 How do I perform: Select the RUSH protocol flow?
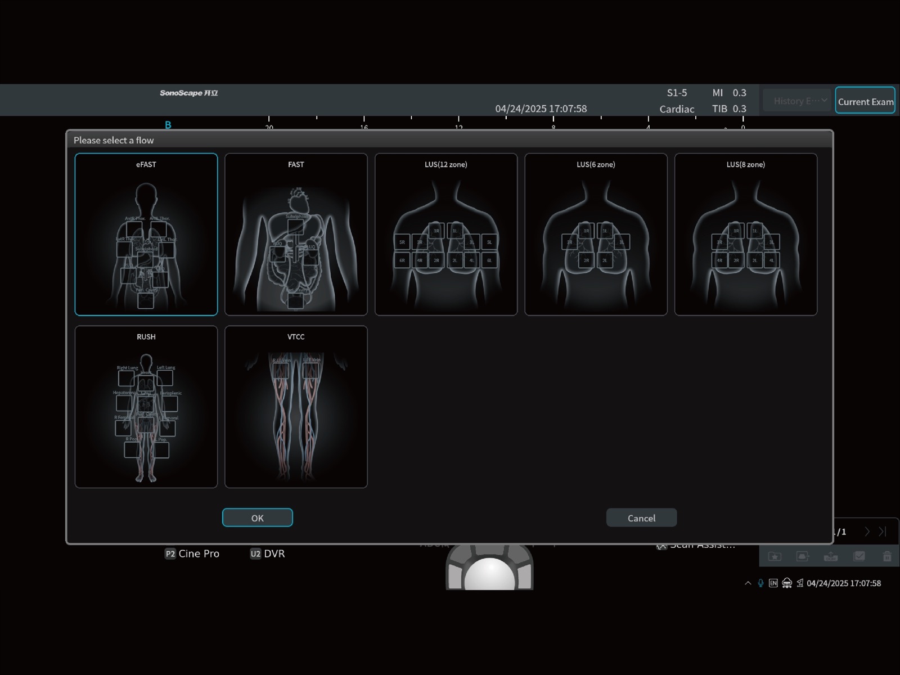[146, 407]
